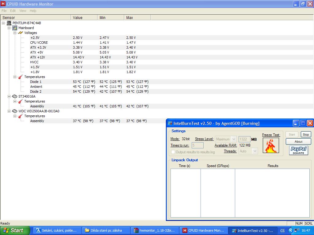Viewport: 314px width, 235px height.
Task: Select Assembly row under ST340016A
Action: pyautogui.click(x=172, y=106)
